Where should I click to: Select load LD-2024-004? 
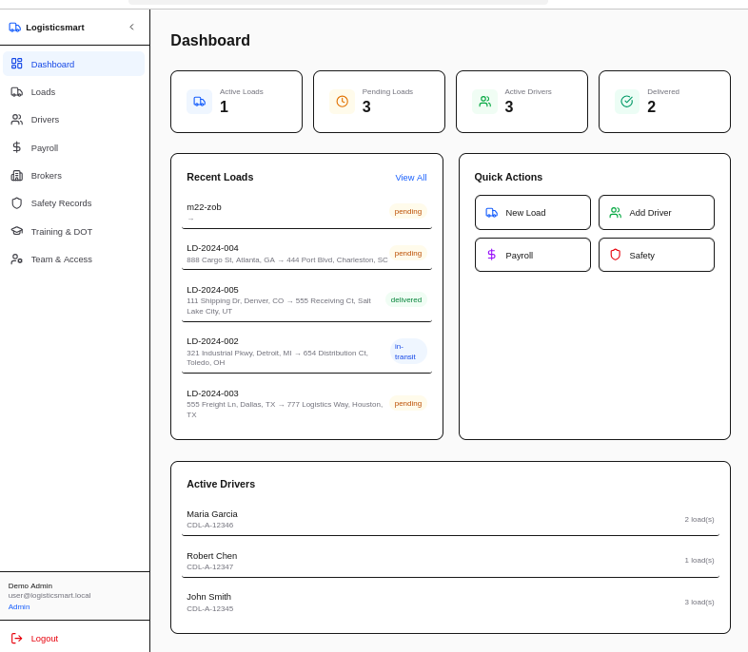click(x=306, y=254)
